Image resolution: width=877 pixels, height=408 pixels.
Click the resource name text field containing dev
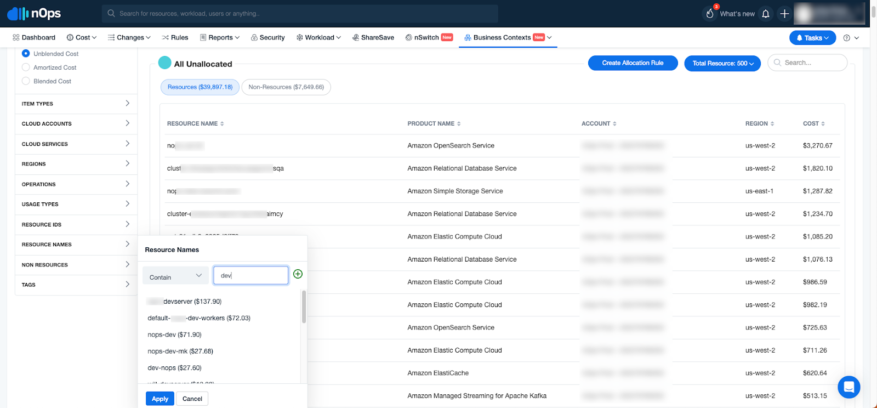click(x=251, y=275)
